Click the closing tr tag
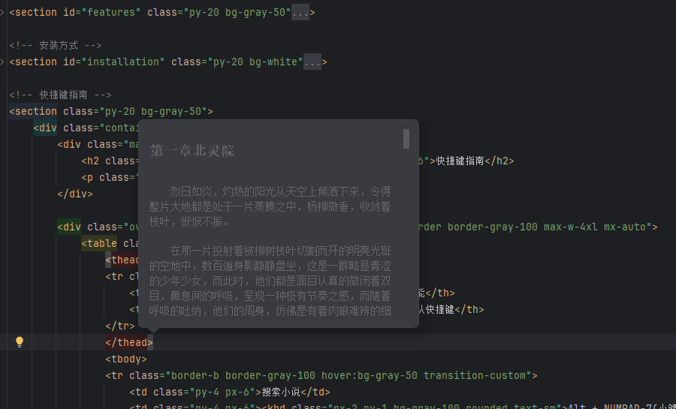Image resolution: width=676 pixels, height=409 pixels. pyautogui.click(x=120, y=326)
